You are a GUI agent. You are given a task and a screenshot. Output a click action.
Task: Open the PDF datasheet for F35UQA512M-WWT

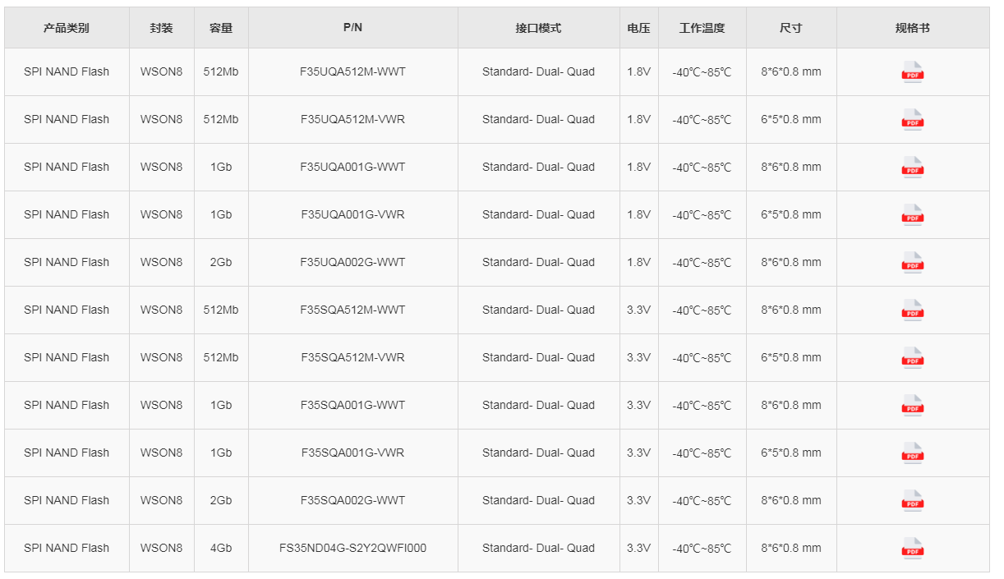click(913, 72)
